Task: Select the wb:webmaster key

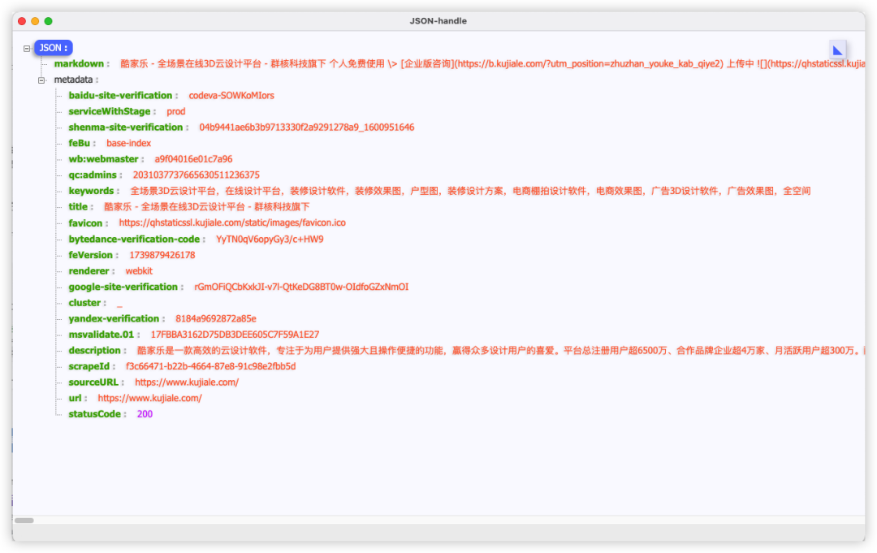Action: click(103, 159)
